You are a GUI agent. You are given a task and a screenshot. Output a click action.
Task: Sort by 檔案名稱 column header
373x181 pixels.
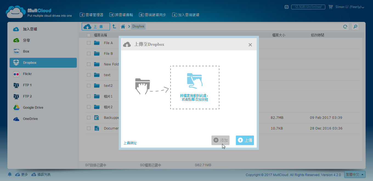coord(100,35)
